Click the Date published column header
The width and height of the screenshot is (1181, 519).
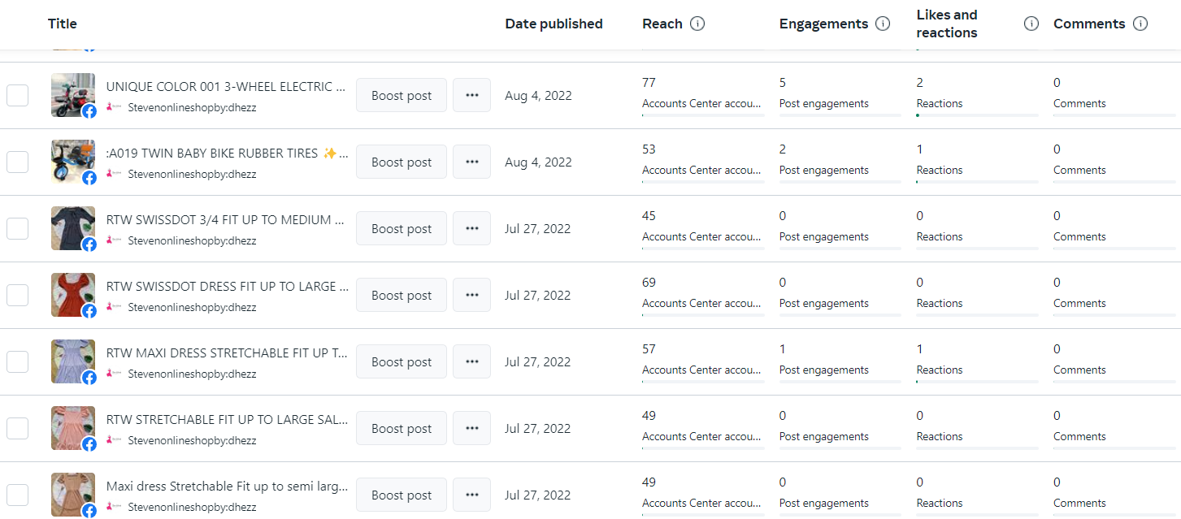pyautogui.click(x=554, y=24)
